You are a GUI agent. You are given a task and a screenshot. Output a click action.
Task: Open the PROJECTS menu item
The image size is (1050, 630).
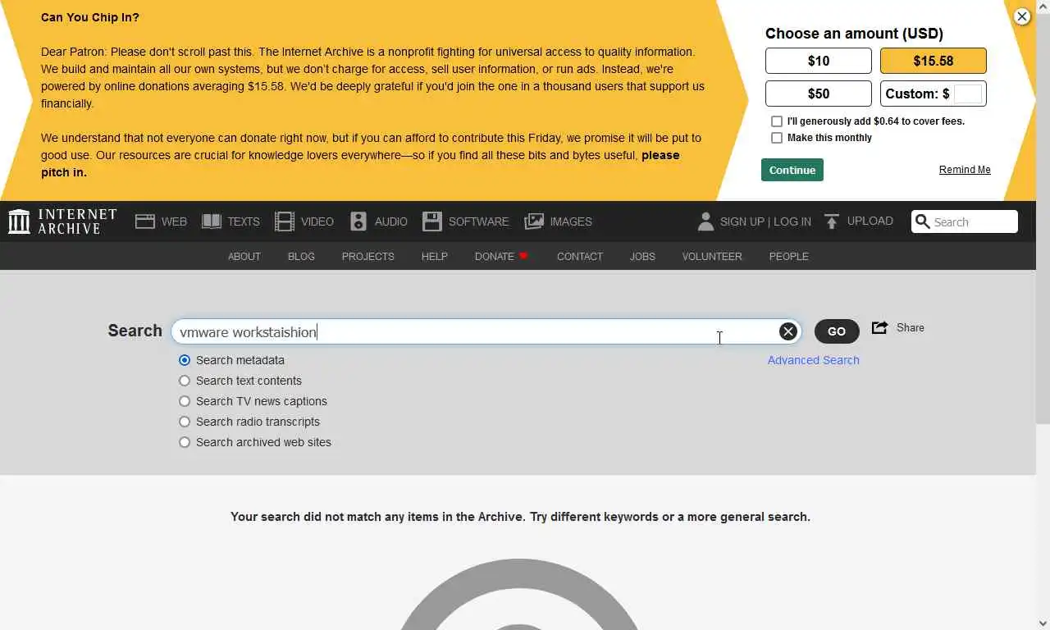coord(368,256)
